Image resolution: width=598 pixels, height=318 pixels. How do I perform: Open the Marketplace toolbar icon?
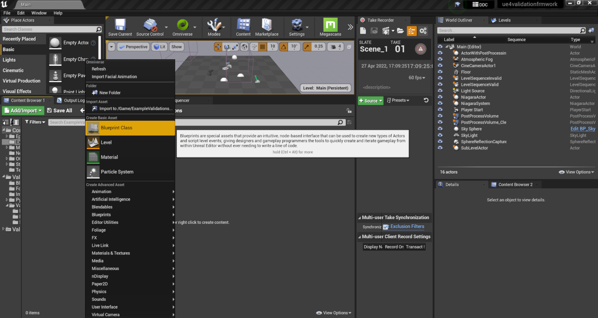click(x=267, y=27)
